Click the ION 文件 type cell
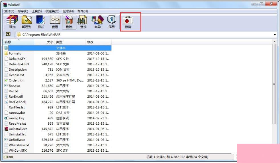 63,70
